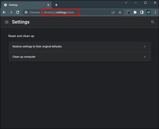Click the Chrome site info chip
Image resolution: width=159 pixels, height=129 pixels.
[32, 12]
